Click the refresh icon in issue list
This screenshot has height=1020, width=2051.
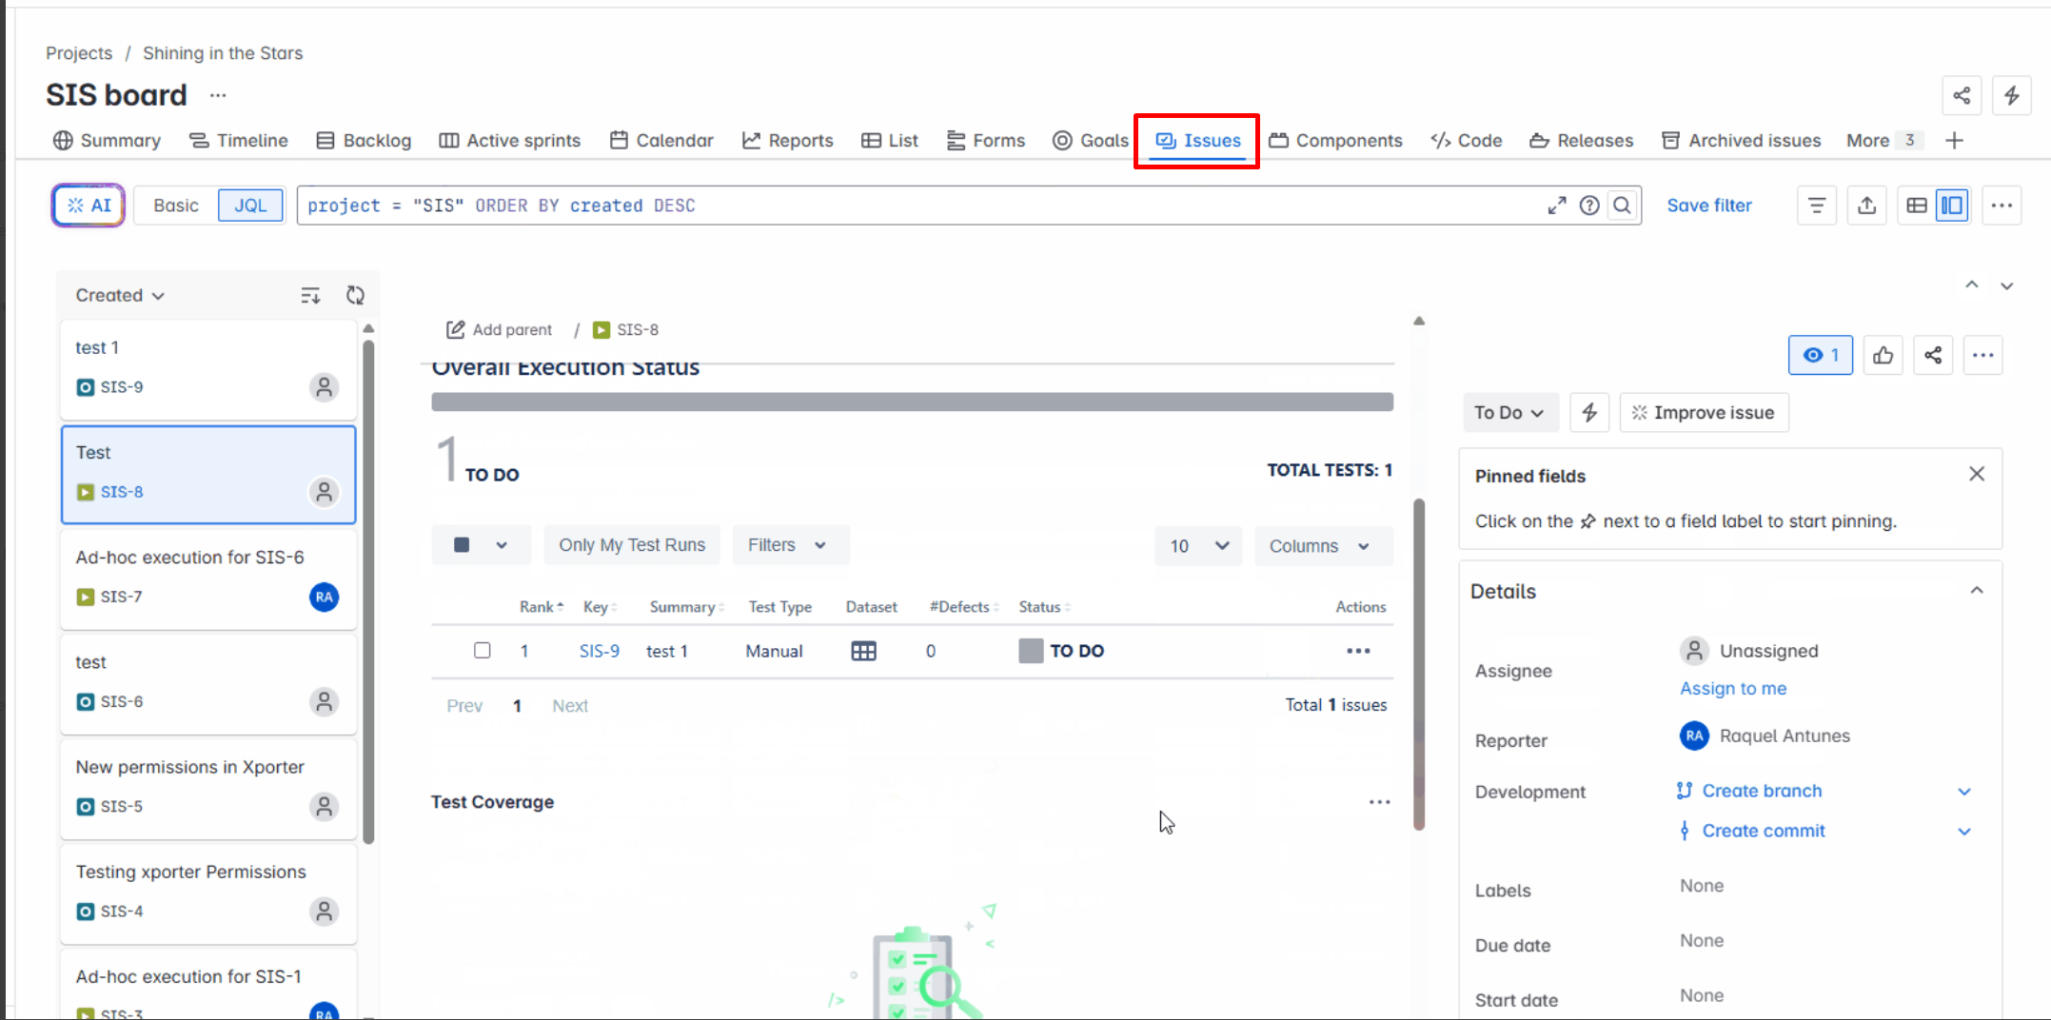pos(355,295)
